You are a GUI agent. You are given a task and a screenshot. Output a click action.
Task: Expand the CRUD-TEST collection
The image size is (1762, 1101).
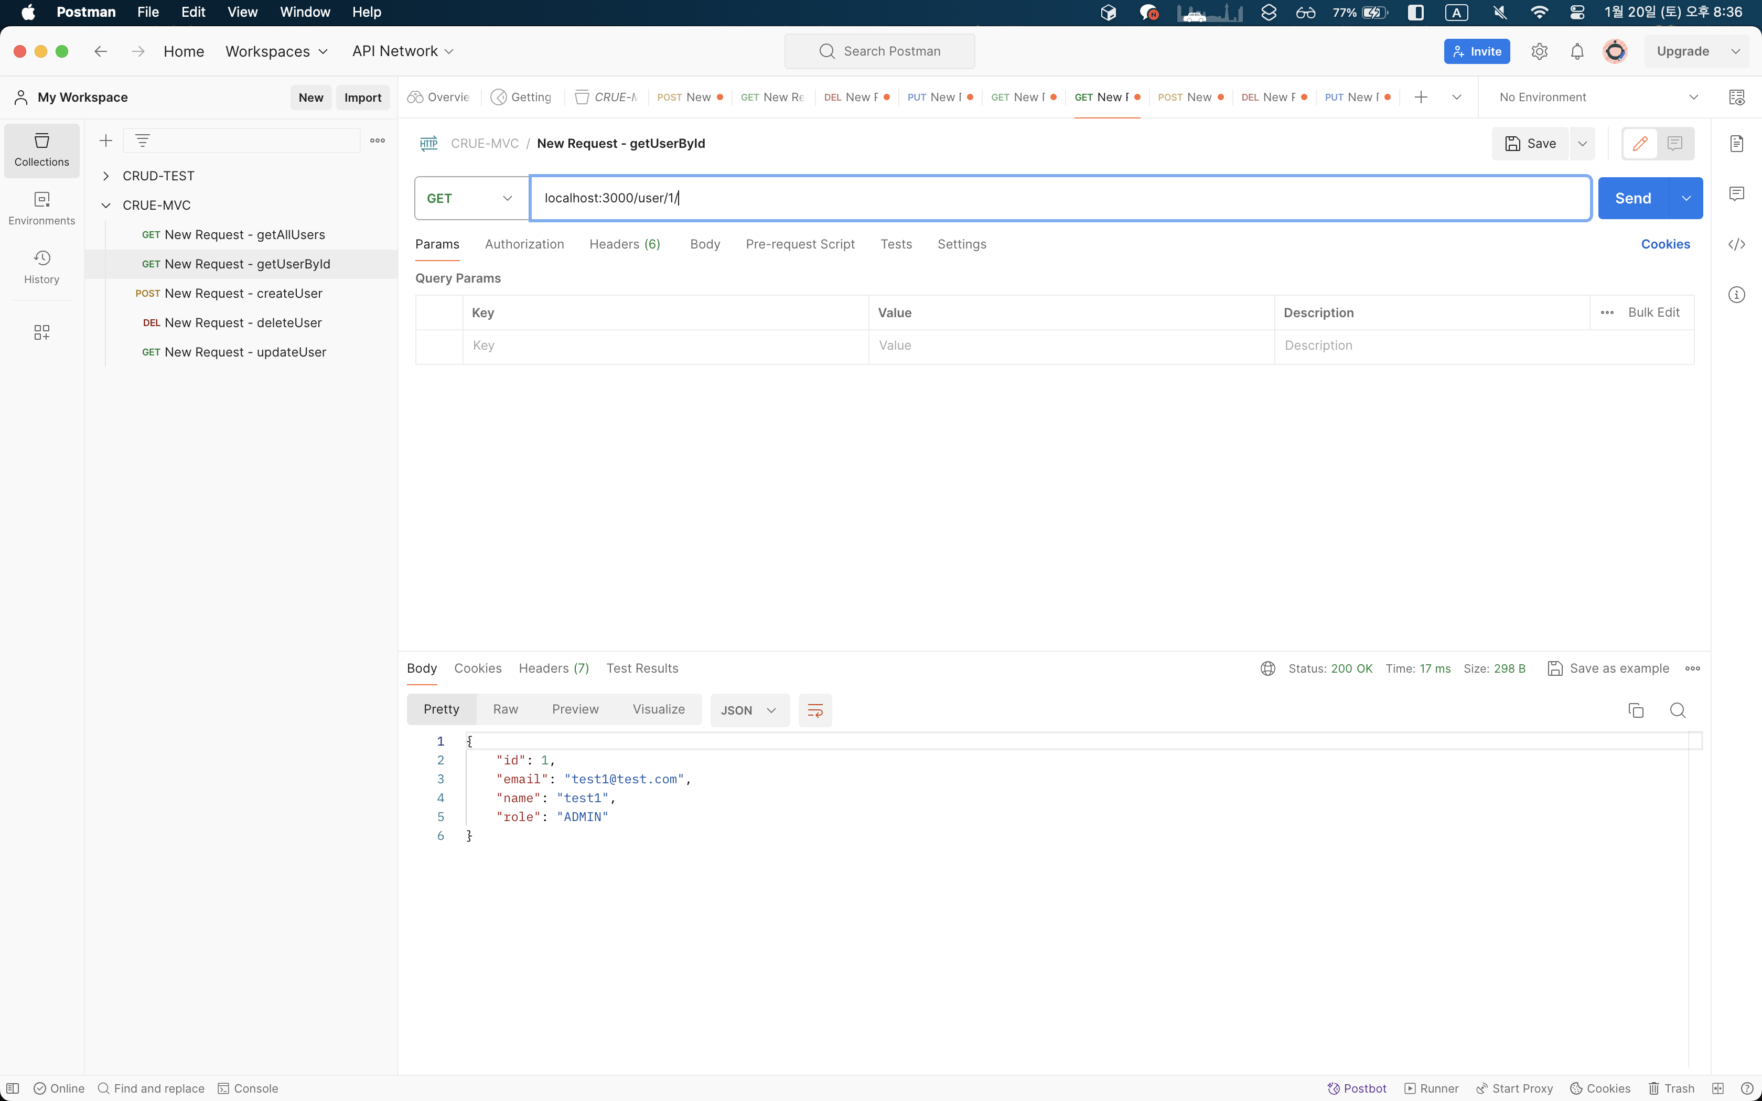tap(106, 176)
